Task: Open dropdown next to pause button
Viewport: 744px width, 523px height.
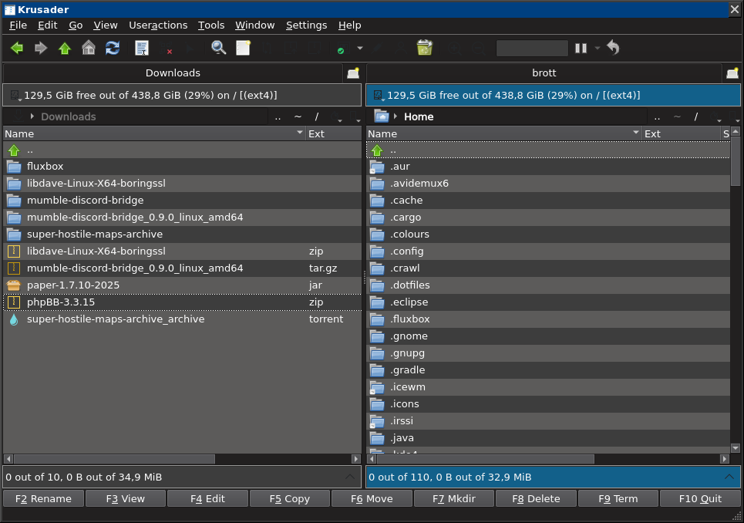Action: pyautogui.click(x=597, y=48)
